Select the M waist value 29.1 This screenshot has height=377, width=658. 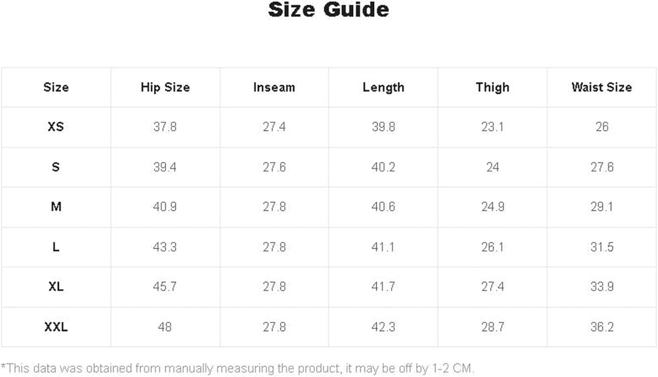click(x=601, y=207)
